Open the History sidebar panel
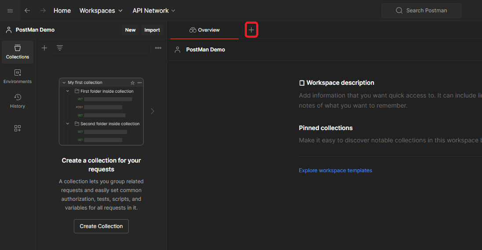Screen dimensions: 482x250 pyautogui.click(x=18, y=101)
